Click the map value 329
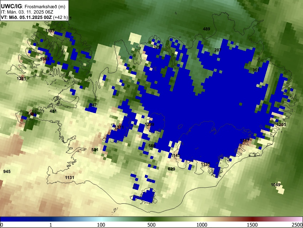Viewport: 303px width, 228px height. (157, 47)
